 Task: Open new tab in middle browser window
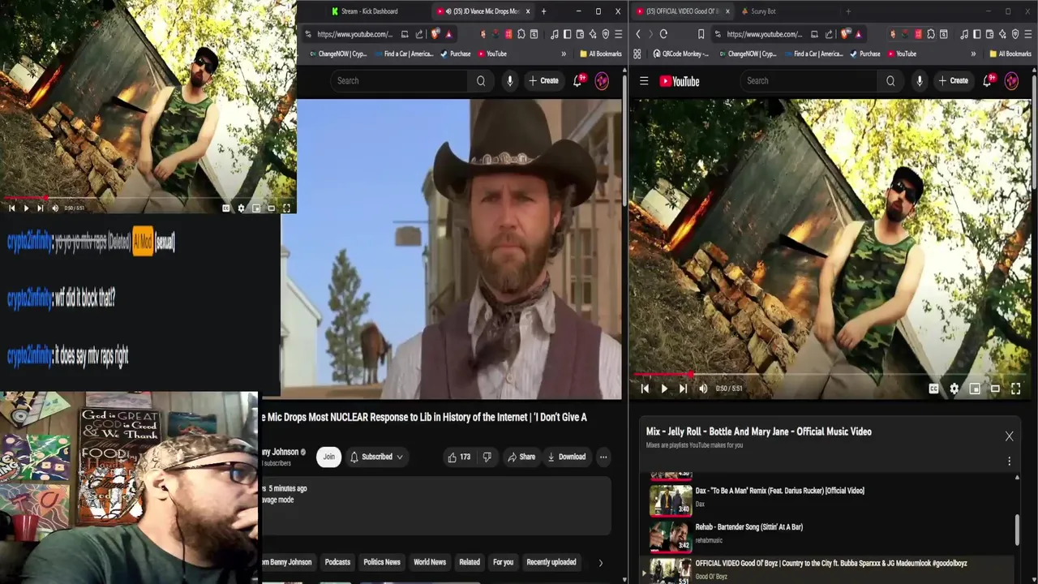(x=543, y=11)
